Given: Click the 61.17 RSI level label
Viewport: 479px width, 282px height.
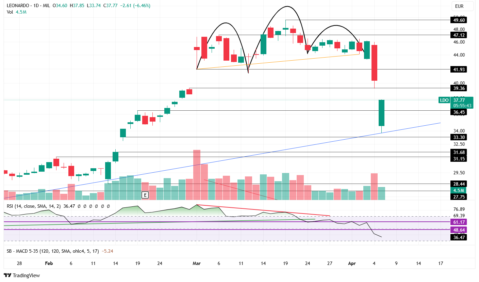Looking at the screenshot, I should 458,222.
